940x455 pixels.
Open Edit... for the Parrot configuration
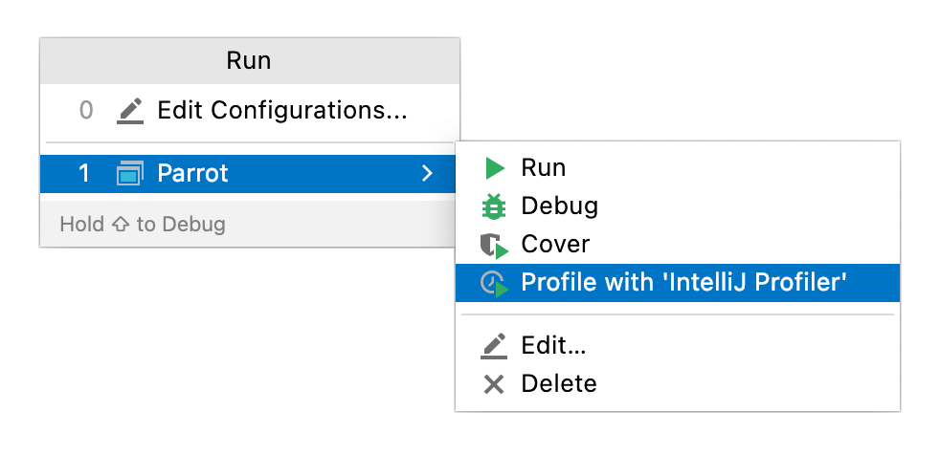pyautogui.click(x=678, y=345)
